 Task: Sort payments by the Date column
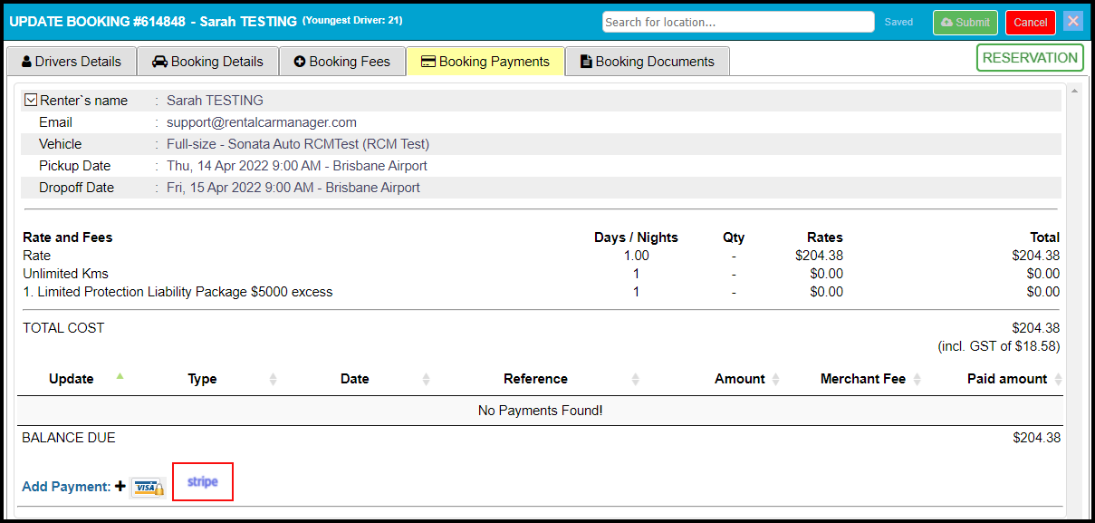point(355,379)
